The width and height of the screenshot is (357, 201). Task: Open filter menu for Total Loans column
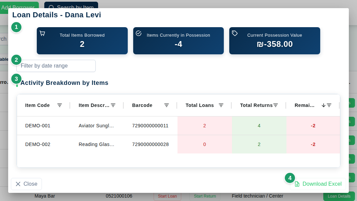point(221,105)
